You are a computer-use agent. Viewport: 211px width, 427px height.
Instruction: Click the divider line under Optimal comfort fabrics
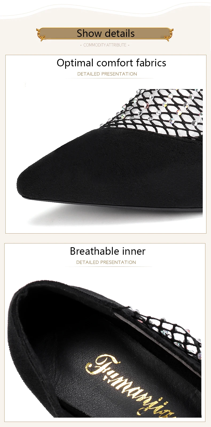[110, 78]
